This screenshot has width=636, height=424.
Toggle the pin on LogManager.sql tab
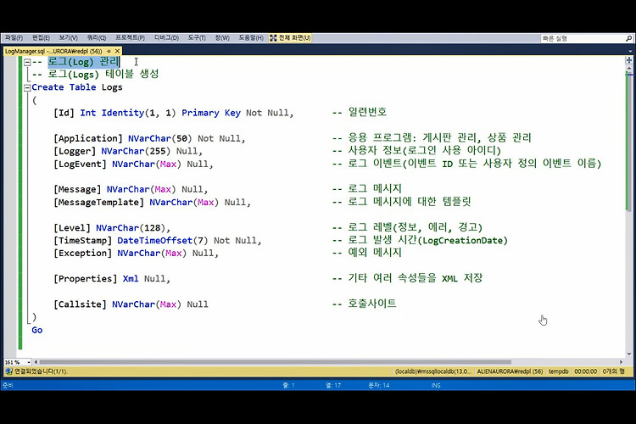[109, 51]
